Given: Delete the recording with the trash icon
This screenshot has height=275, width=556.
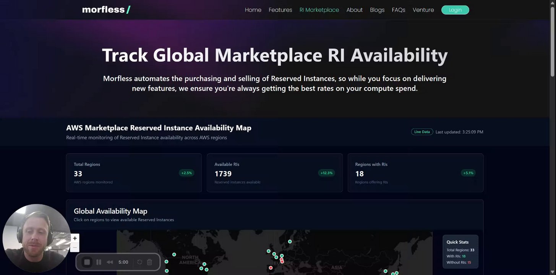Looking at the screenshot, I should click(150, 262).
